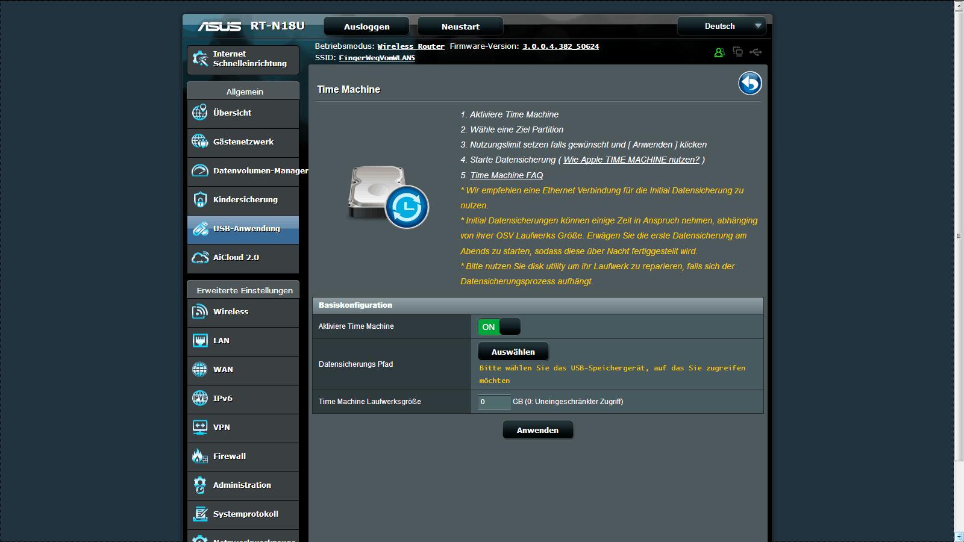Click the 'Datensicherungs Pfad' label
This screenshot has height=542, width=964.
(355, 364)
